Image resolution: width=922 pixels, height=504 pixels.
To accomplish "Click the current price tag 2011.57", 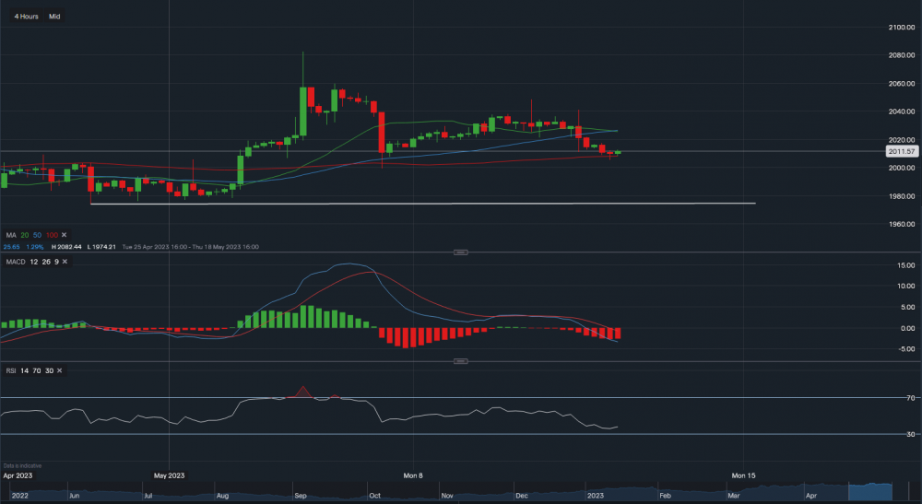I will pos(898,151).
